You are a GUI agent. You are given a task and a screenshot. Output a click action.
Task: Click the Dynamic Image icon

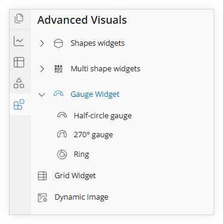(x=42, y=197)
